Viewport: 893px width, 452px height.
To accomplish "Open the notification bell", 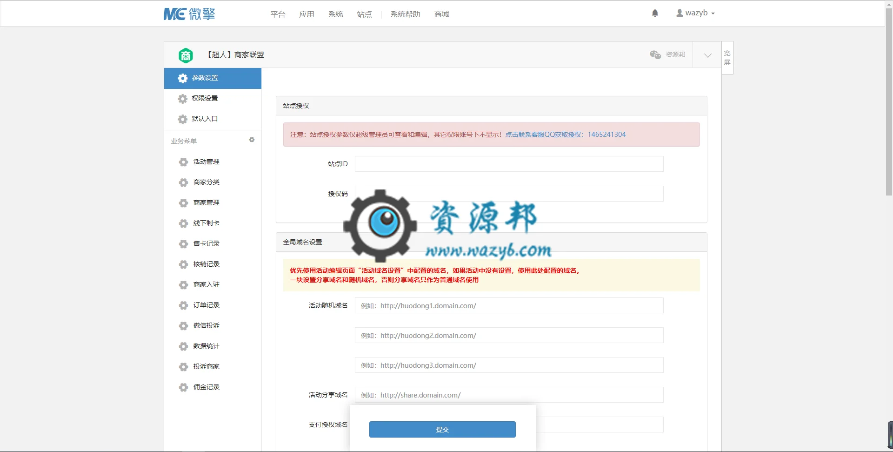I will pos(655,13).
